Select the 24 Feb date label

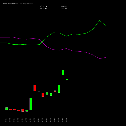click(x=62, y=120)
